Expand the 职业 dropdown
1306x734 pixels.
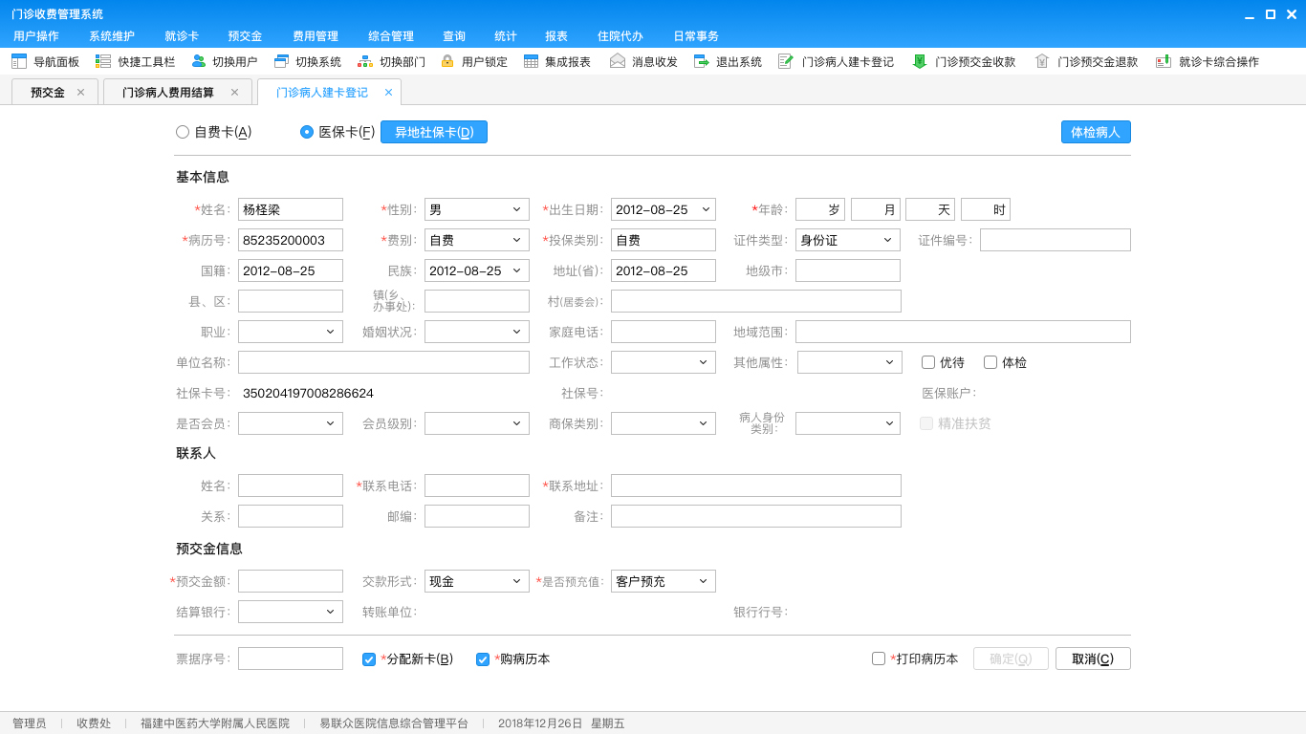point(291,332)
